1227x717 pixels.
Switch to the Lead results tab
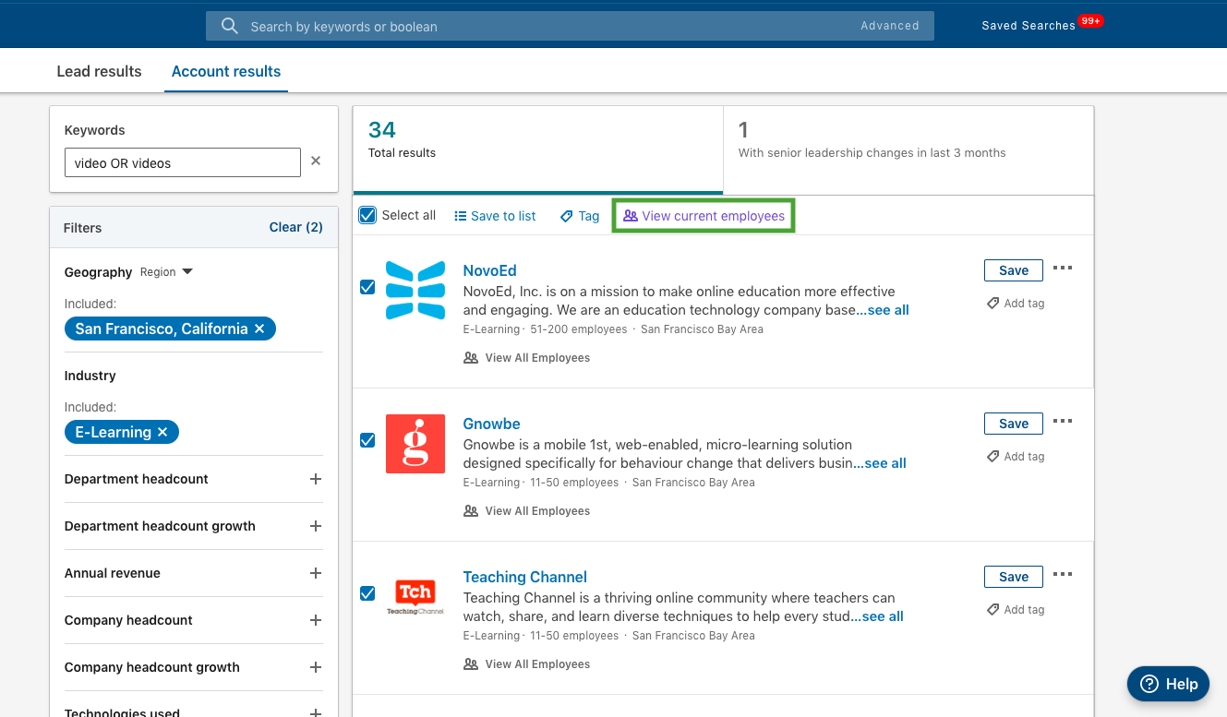pos(99,71)
